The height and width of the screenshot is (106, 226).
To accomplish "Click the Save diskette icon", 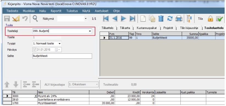I will (7, 19).
